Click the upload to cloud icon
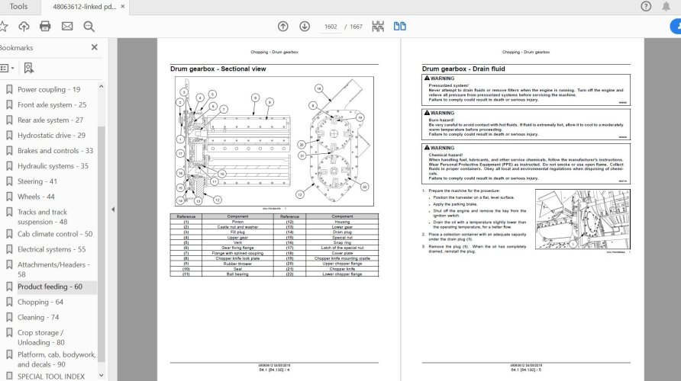 point(24,27)
